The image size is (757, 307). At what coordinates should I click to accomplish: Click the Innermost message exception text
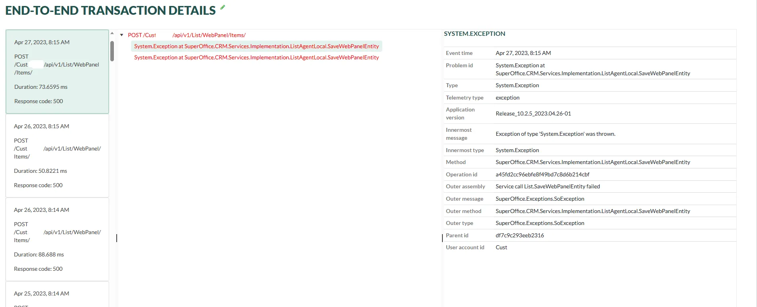pos(556,134)
